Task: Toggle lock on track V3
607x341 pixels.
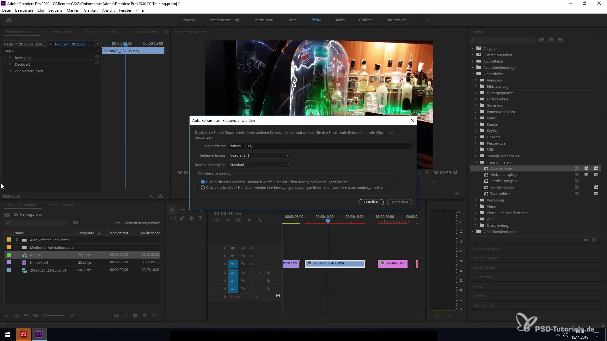Action: click(x=225, y=248)
